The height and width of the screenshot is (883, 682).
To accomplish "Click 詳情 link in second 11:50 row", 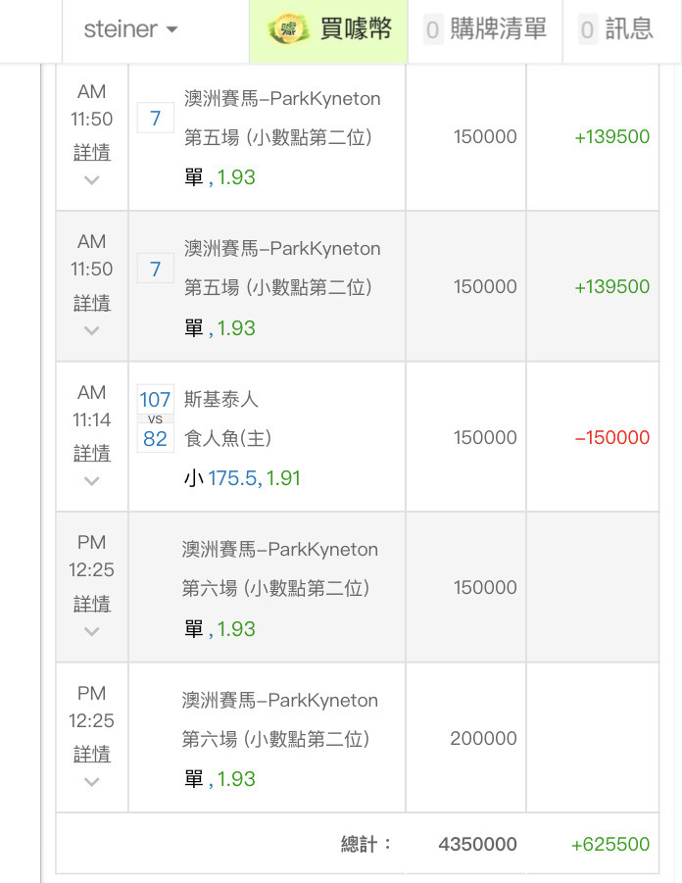I will pos(92,303).
